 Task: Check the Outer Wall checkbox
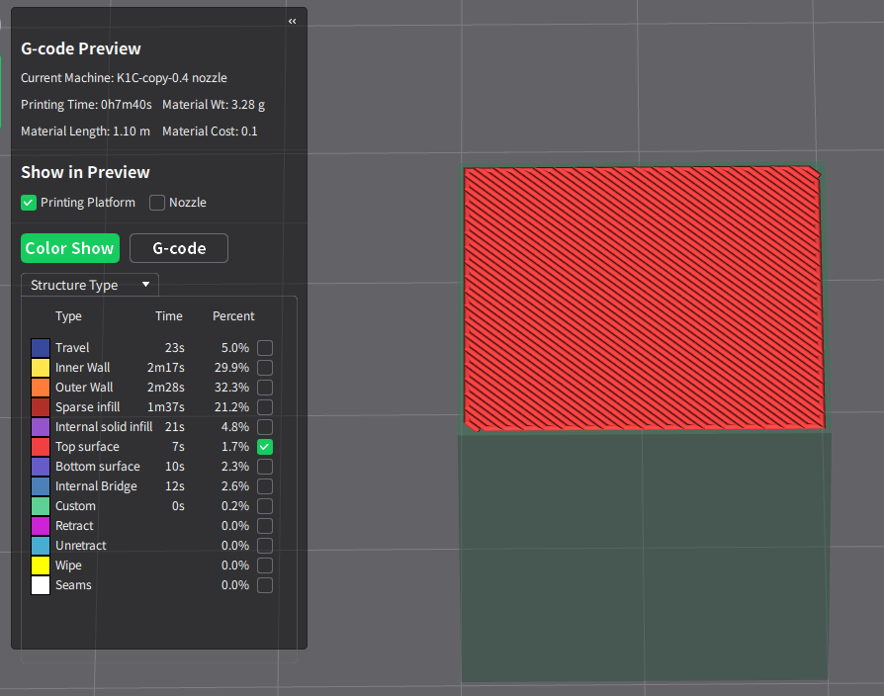click(x=265, y=388)
